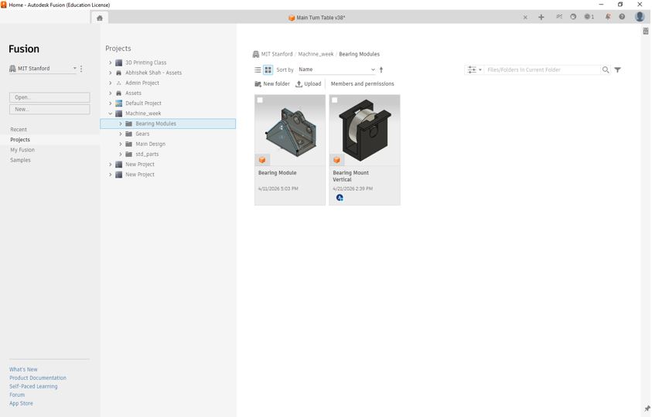Open the Sort by Name dropdown
The image size is (652, 417).
[x=336, y=69]
